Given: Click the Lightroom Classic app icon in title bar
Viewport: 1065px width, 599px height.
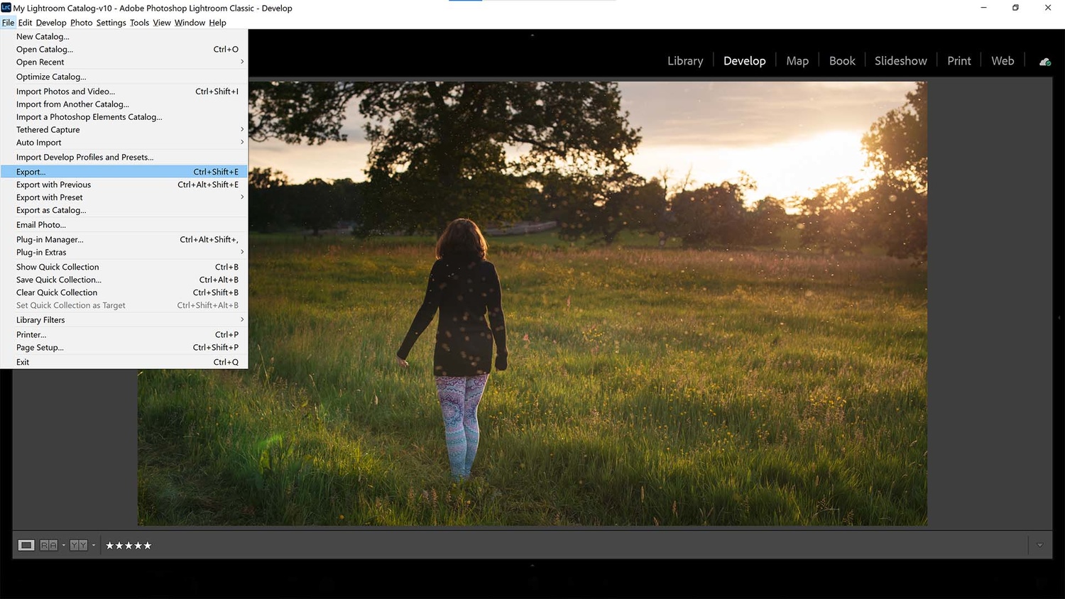Looking at the screenshot, I should pos(6,8).
